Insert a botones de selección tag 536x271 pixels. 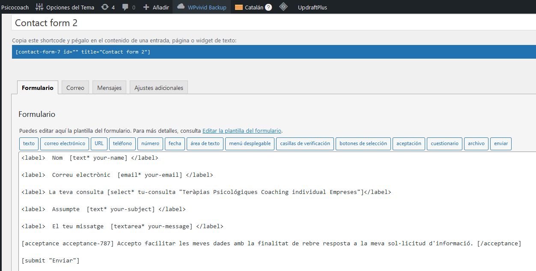[x=363, y=143]
